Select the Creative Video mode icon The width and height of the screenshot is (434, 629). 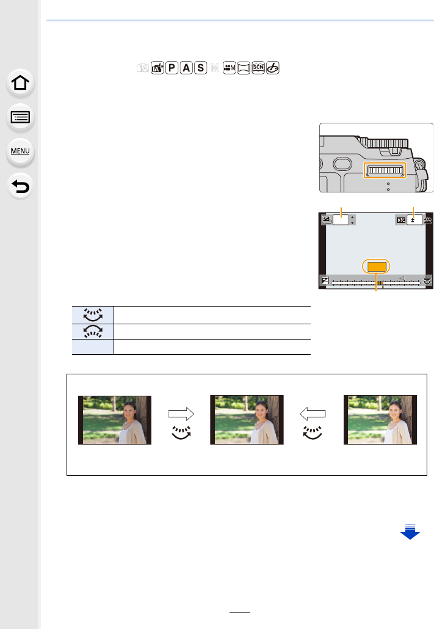pyautogui.click(x=230, y=68)
